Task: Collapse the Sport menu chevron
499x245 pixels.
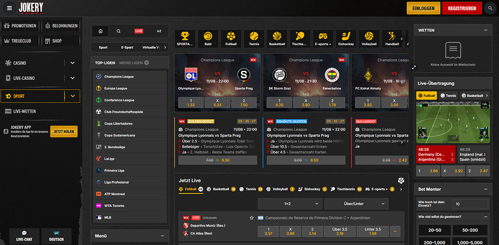Action: click(72, 96)
